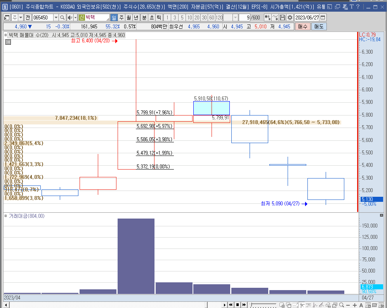Click the pin lock icon in title bar
The width and height of the screenshot is (387, 308).
pos(345,7)
